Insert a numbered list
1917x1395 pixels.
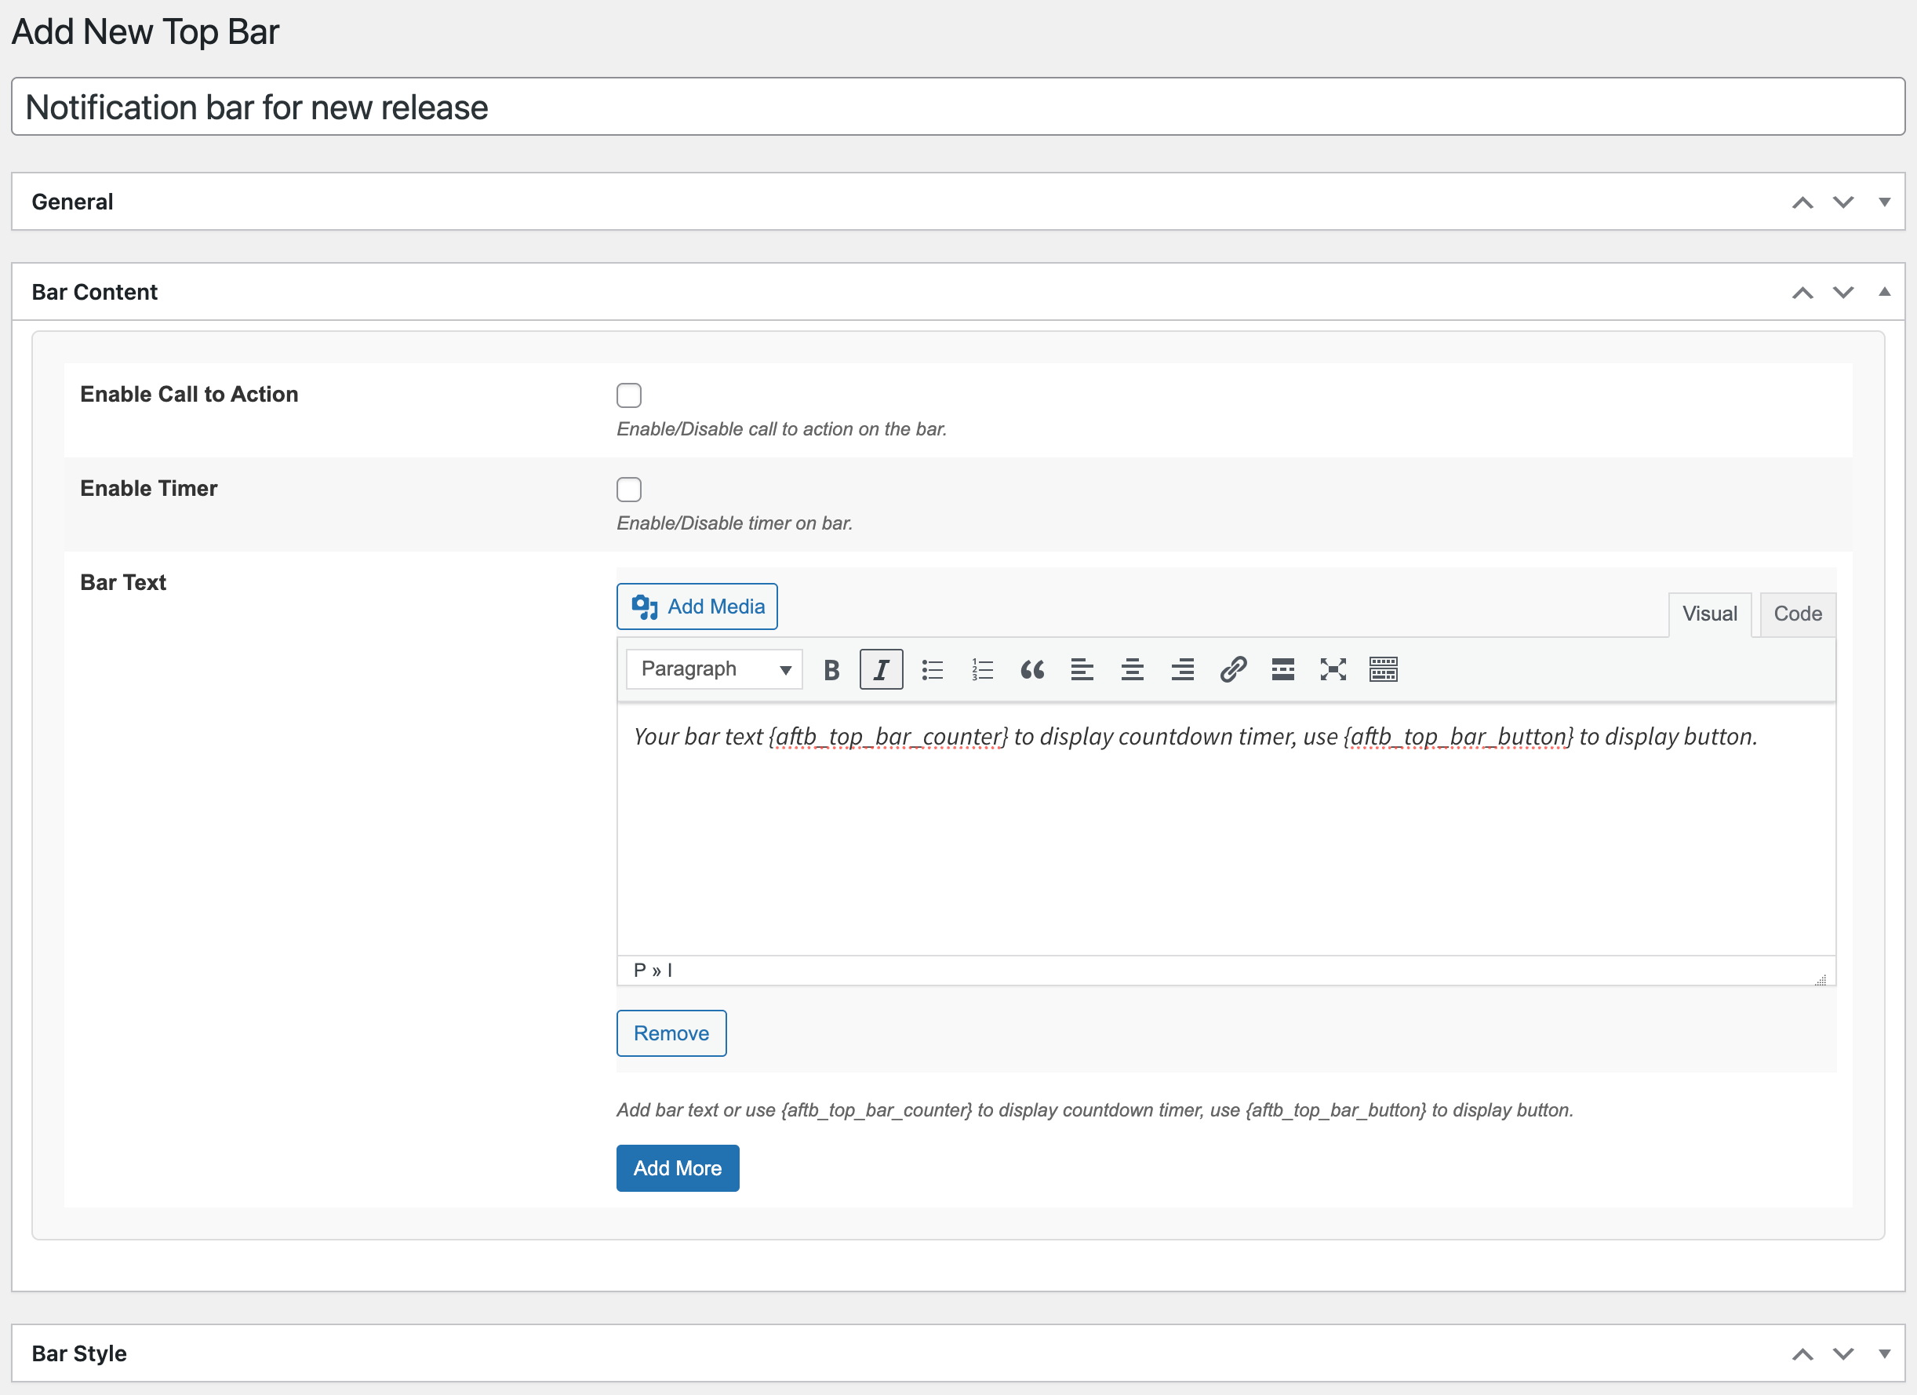(x=982, y=668)
